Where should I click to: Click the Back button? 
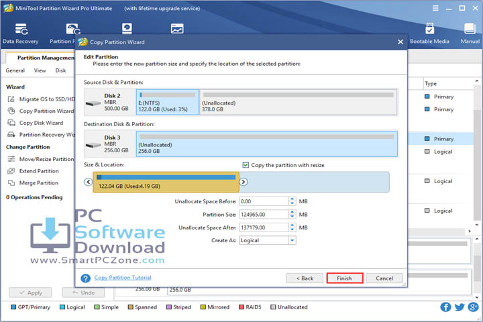[305, 278]
